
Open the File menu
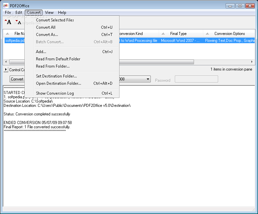pos(8,13)
